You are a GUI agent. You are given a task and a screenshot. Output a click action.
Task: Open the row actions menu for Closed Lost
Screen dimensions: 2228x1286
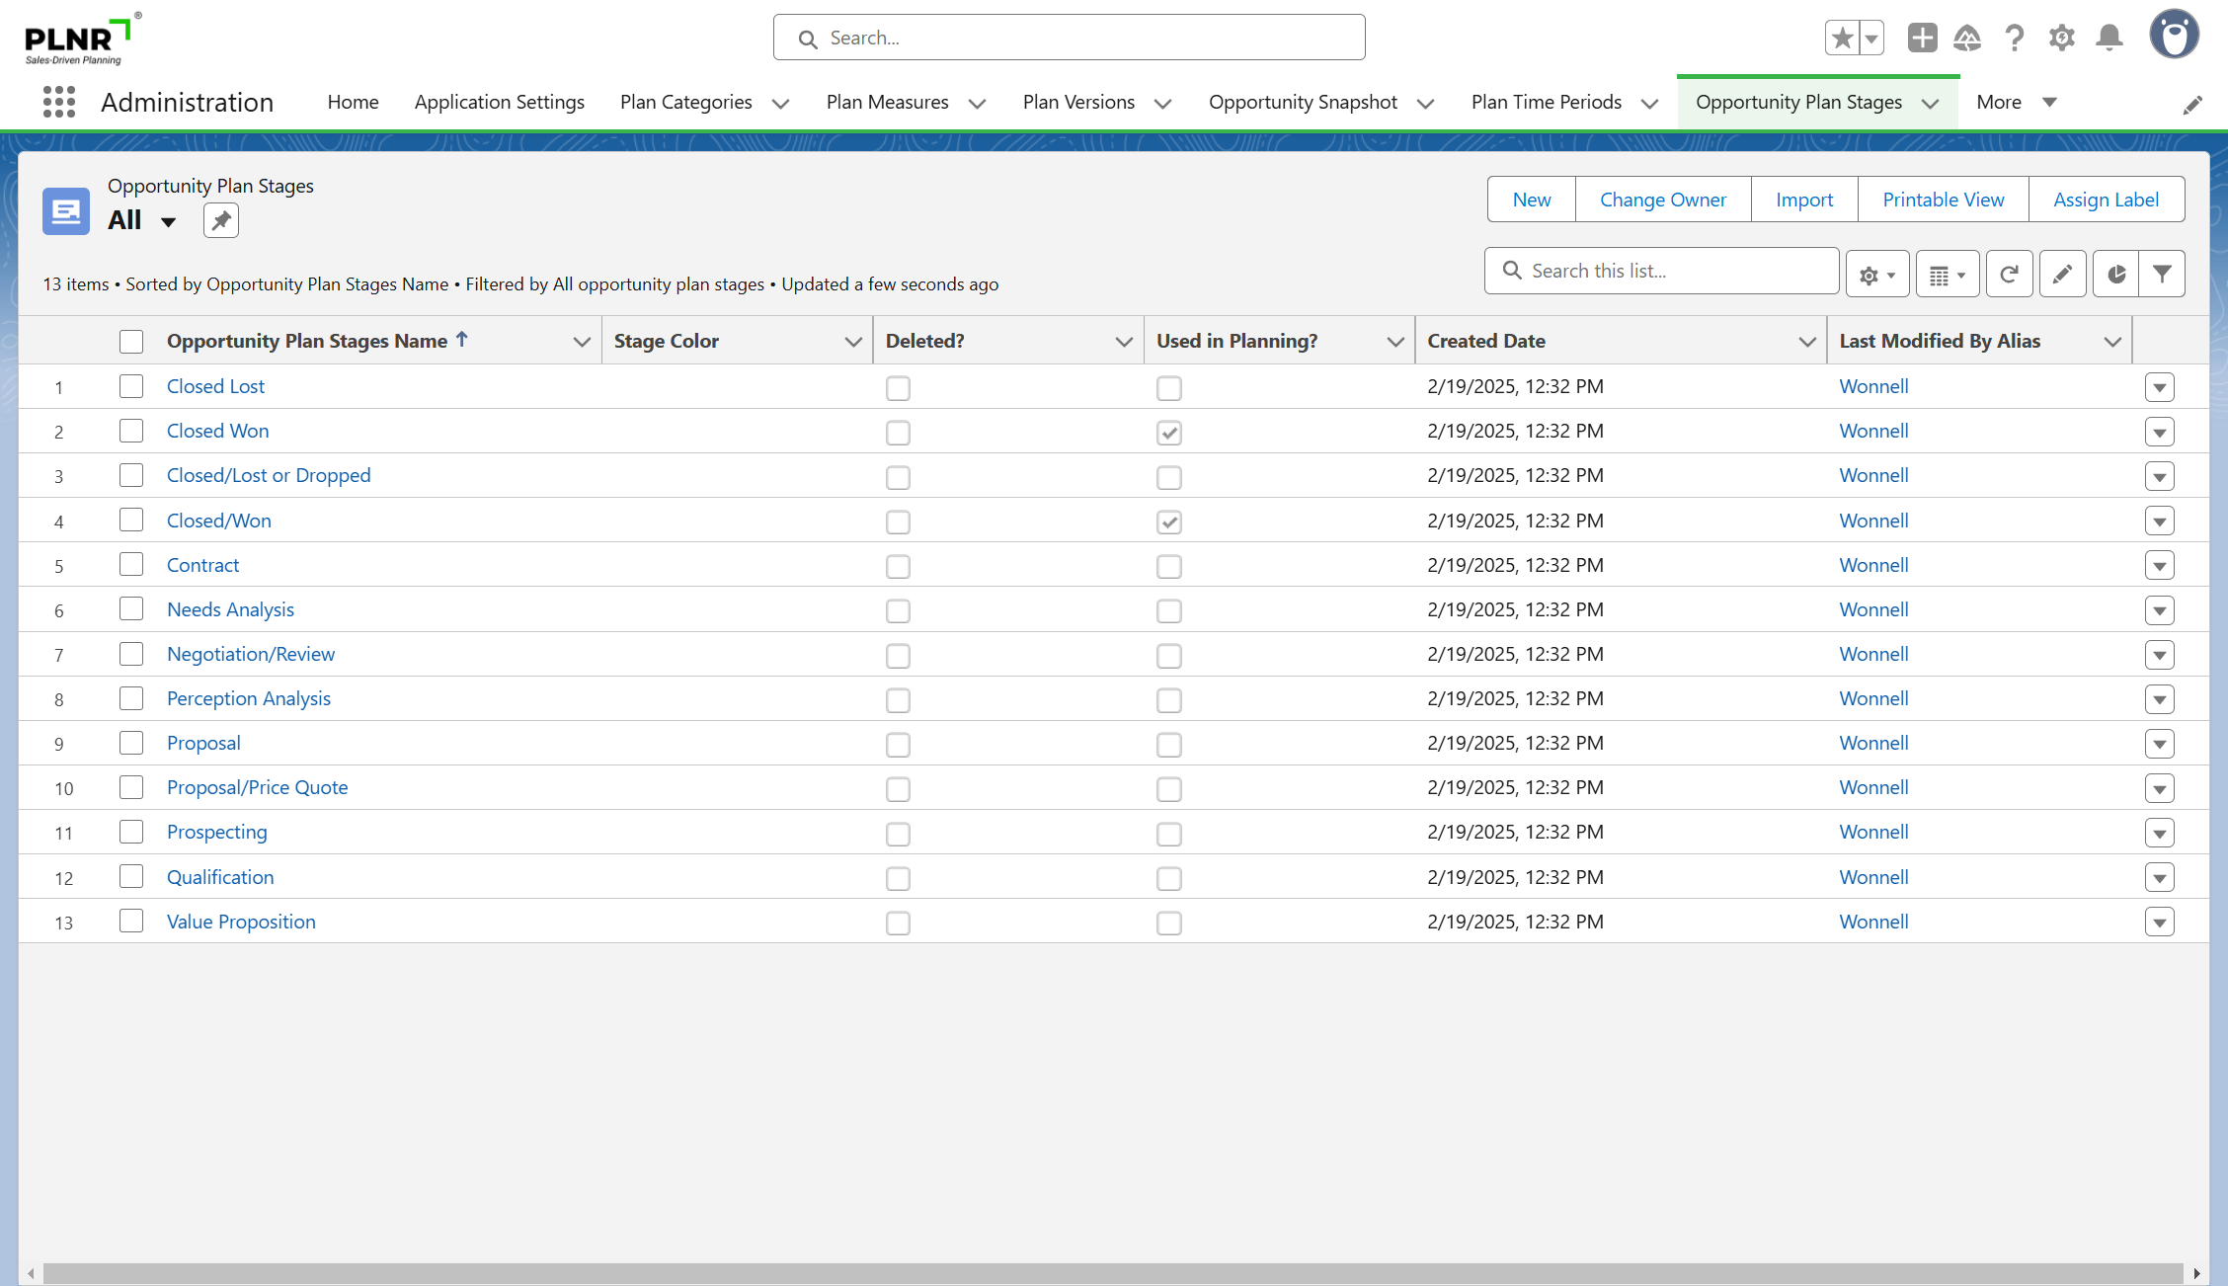coord(2159,387)
